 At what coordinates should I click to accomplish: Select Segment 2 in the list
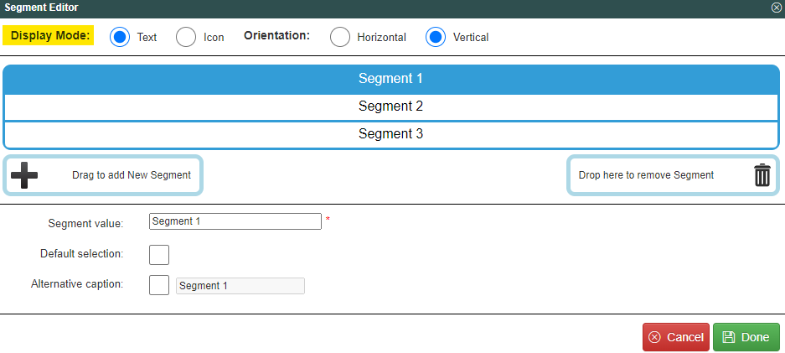(x=390, y=106)
